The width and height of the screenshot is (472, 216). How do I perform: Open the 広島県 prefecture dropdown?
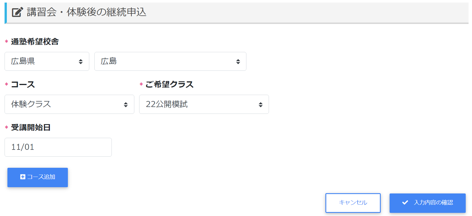(x=43, y=61)
